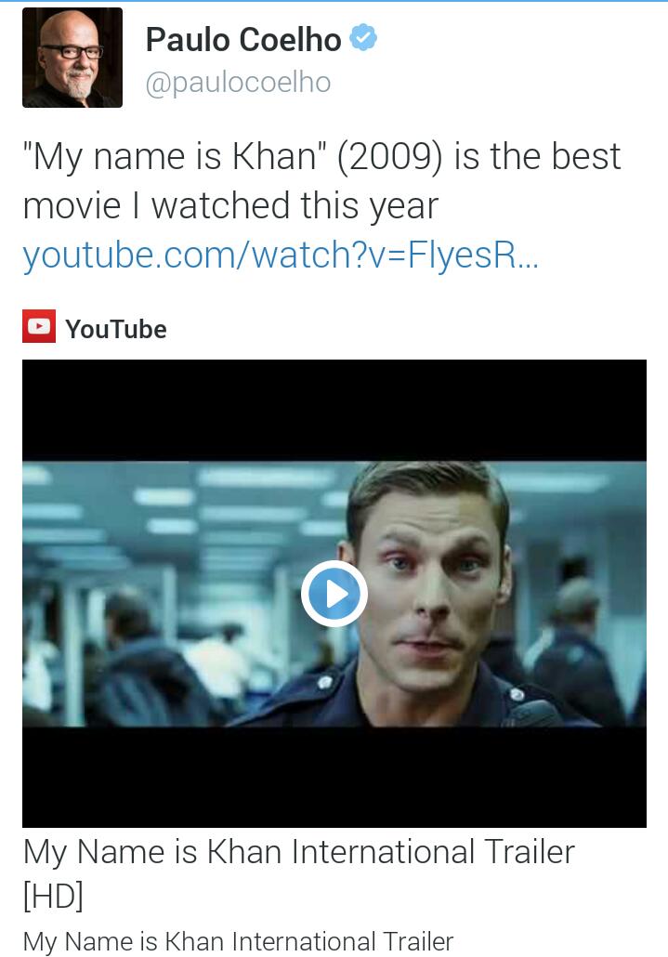The width and height of the screenshot is (668, 957).
Task: Click the red YouTube logo icon
Action: (x=39, y=326)
